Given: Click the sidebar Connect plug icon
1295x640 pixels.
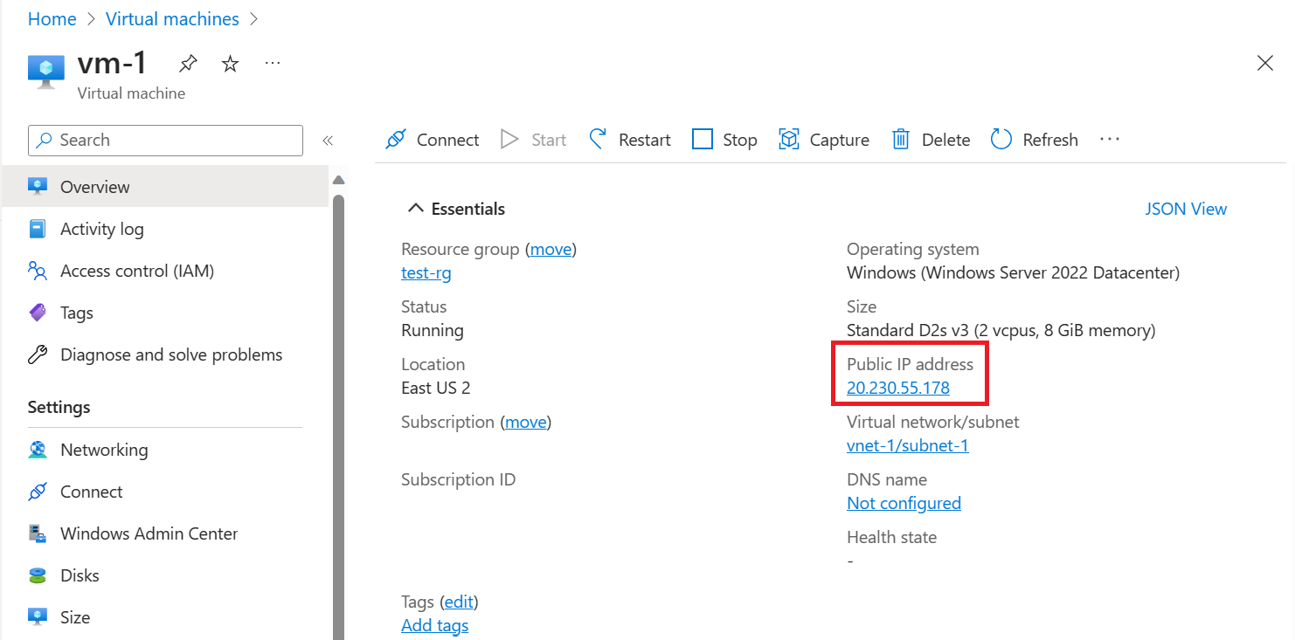Looking at the screenshot, I should pyautogui.click(x=38, y=492).
